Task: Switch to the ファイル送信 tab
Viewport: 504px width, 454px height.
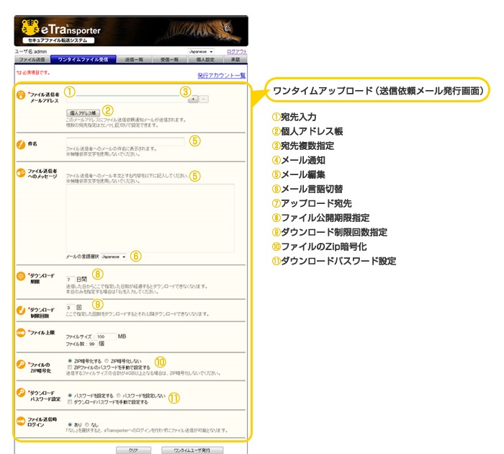Action: tap(31, 59)
